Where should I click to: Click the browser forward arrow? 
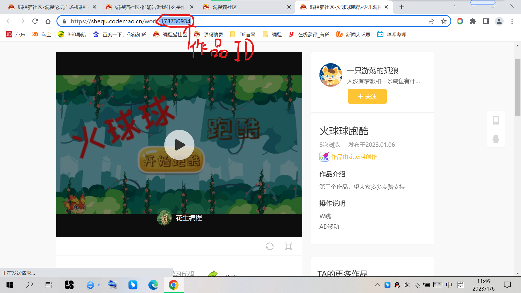pos(22,21)
